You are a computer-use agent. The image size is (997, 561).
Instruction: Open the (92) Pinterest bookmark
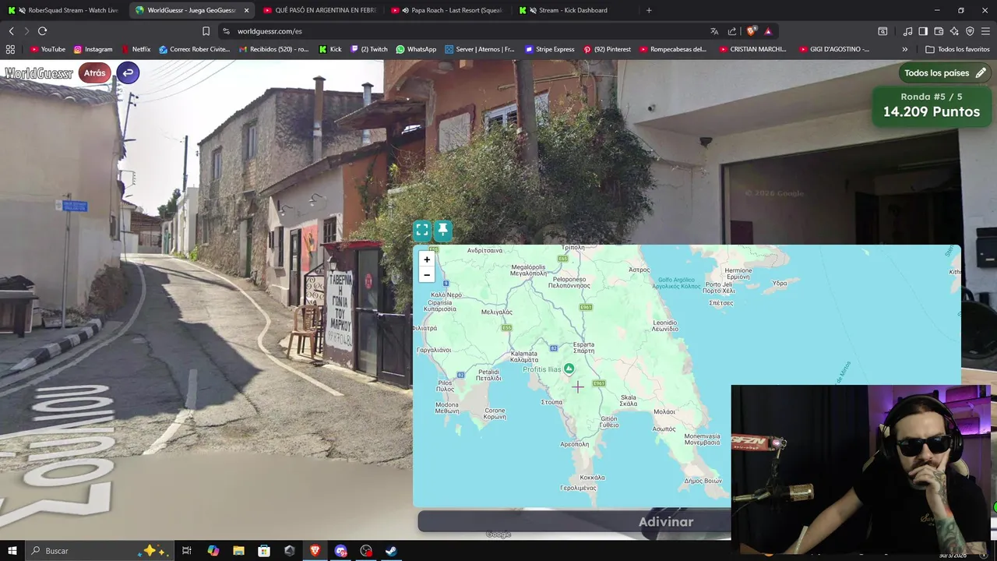click(x=607, y=49)
